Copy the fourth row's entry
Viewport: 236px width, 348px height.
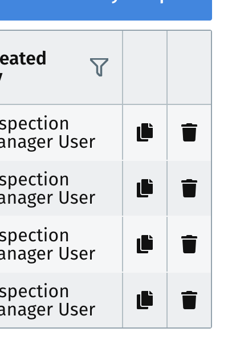[x=145, y=300]
